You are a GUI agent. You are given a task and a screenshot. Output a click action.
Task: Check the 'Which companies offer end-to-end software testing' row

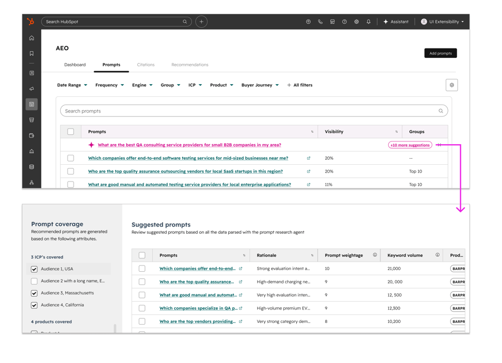click(x=71, y=158)
